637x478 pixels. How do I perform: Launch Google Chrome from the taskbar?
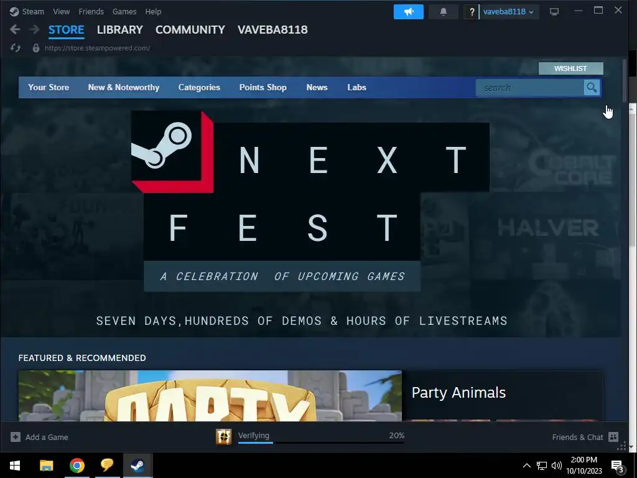point(77,466)
